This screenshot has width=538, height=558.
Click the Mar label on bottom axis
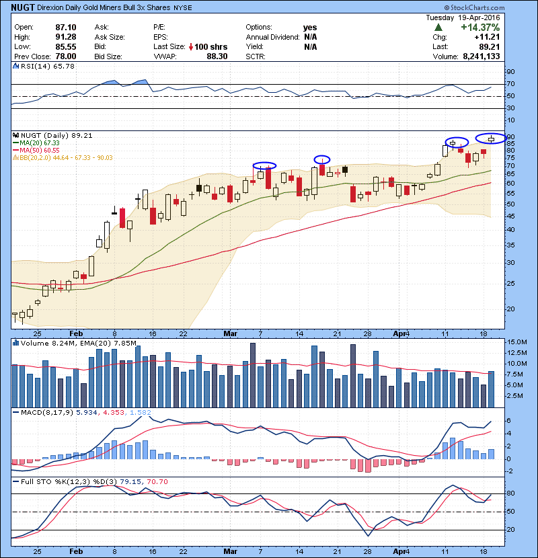click(x=231, y=551)
